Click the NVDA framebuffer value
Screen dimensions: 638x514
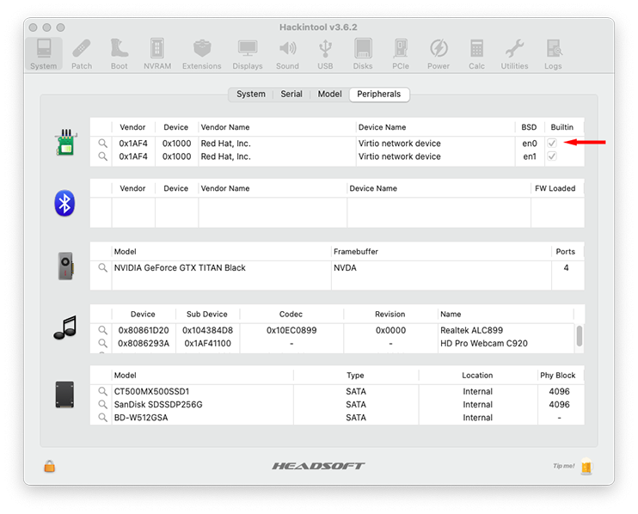[345, 267]
